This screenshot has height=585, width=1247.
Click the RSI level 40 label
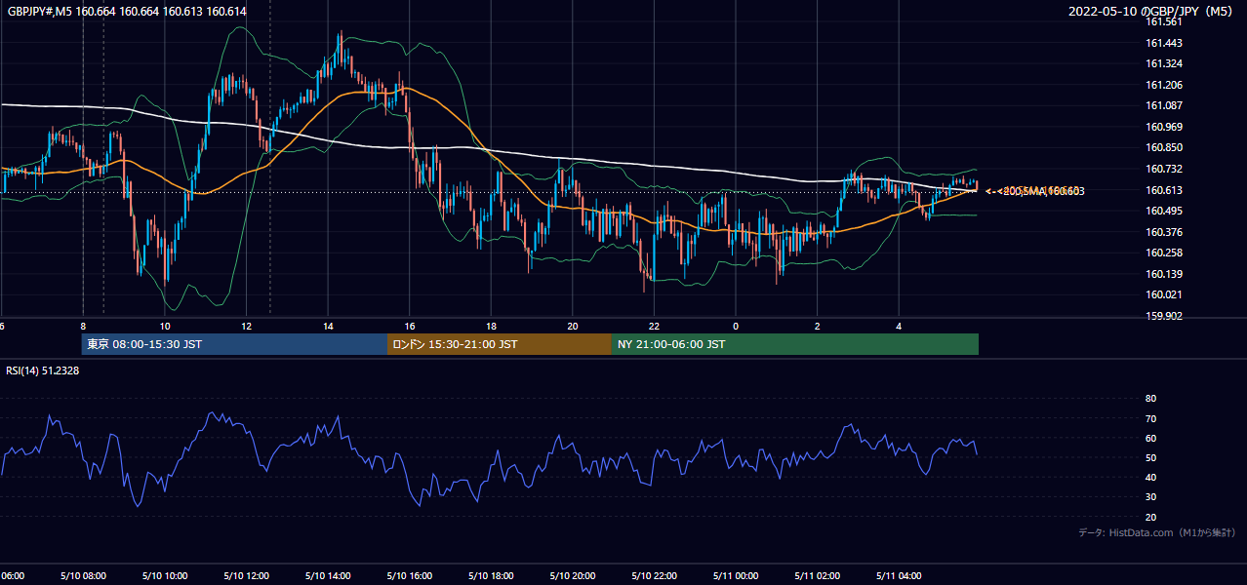tap(1150, 478)
